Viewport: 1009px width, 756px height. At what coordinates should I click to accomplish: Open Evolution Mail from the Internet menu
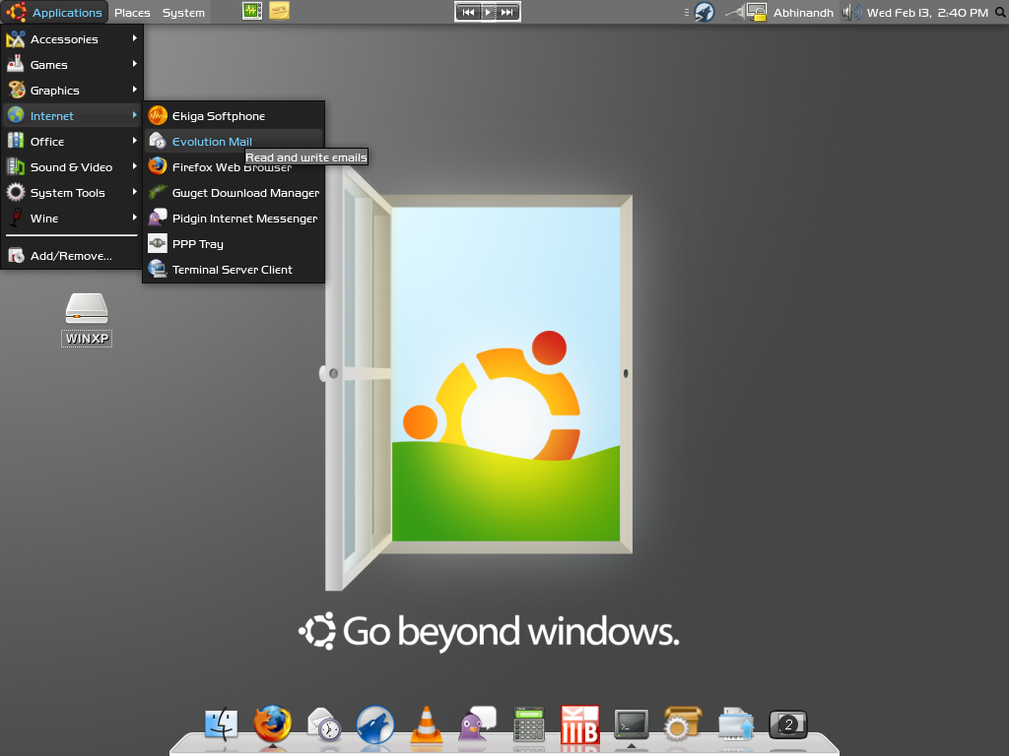coord(233,142)
